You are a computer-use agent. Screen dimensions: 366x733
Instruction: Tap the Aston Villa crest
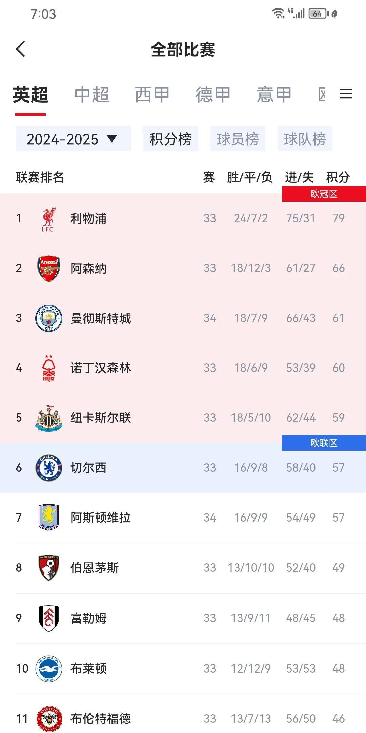coord(49,518)
